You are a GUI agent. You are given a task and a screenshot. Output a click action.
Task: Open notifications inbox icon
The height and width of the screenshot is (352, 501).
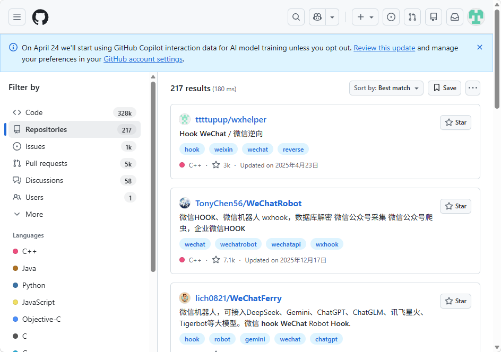click(455, 17)
